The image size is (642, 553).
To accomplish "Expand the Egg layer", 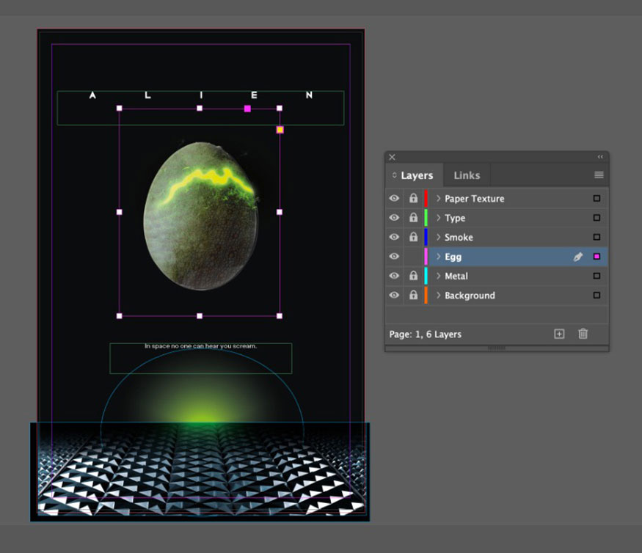I will [438, 257].
